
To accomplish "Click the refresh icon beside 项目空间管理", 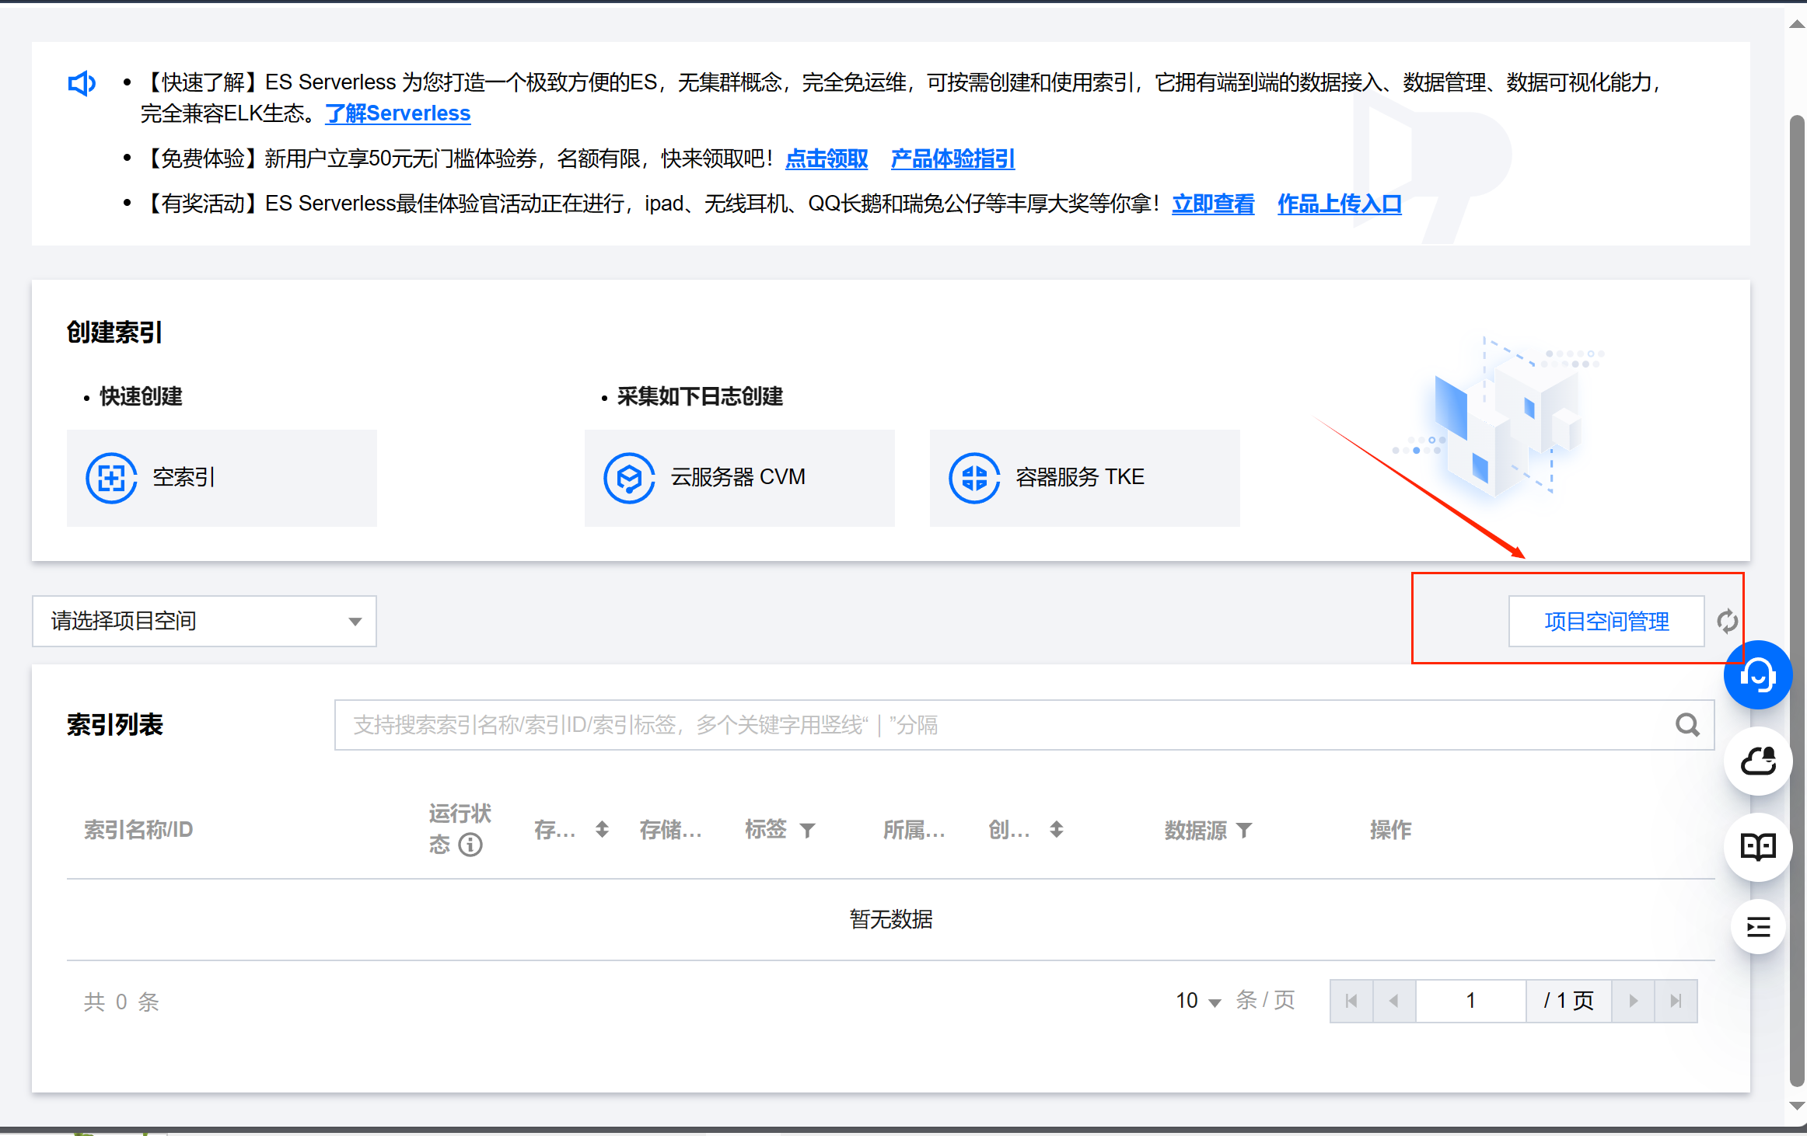I will point(1727,621).
